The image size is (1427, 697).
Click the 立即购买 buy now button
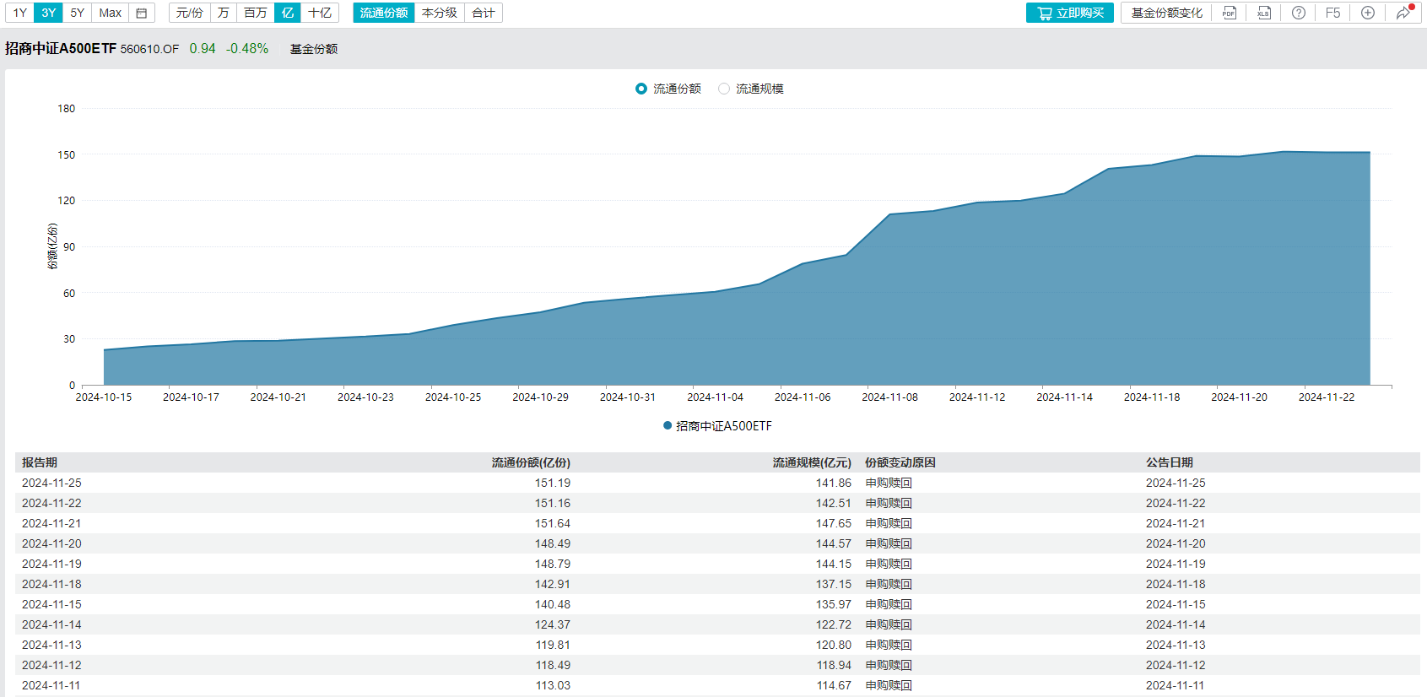click(1070, 13)
